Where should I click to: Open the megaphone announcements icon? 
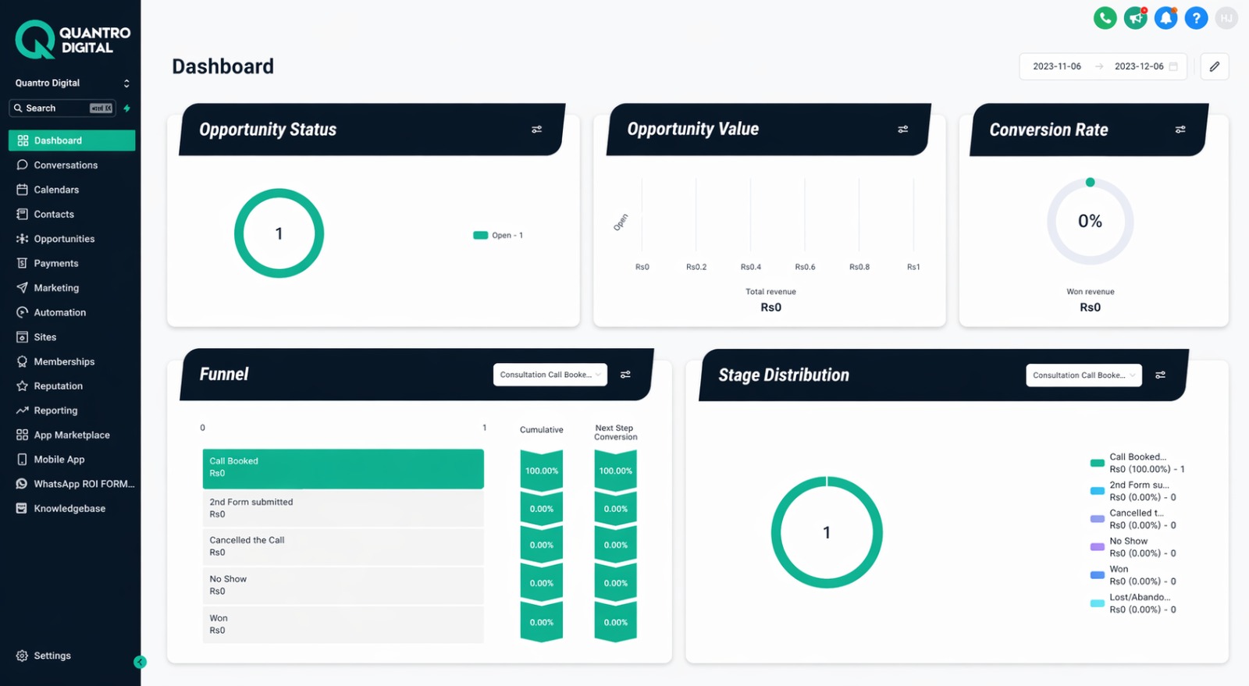point(1135,18)
